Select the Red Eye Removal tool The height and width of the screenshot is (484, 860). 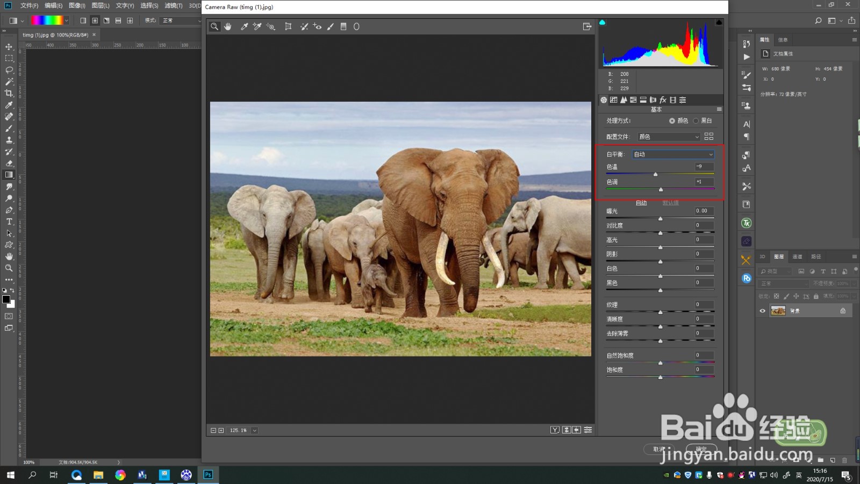[317, 26]
